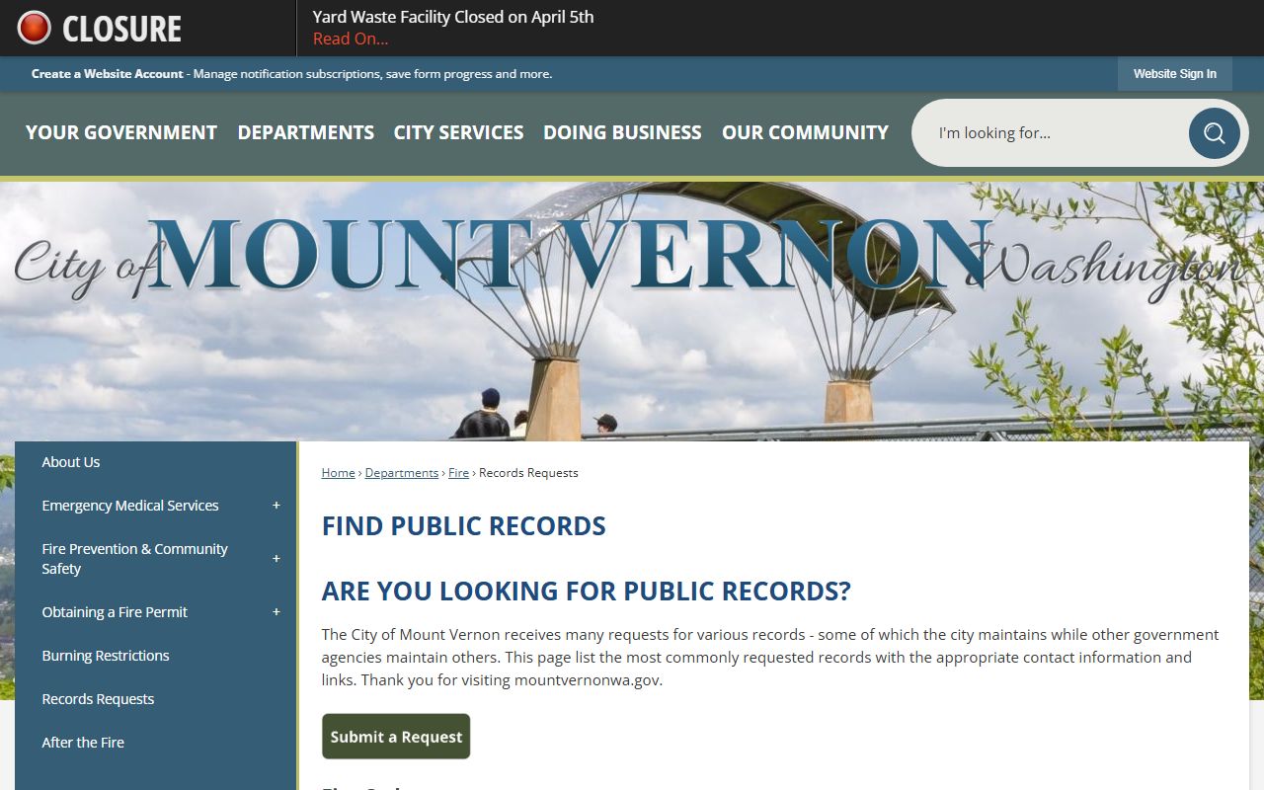Viewport: 1264px width, 790px height.
Task: Expand Obtaining a Fire Permit submenu
Action: (276, 612)
